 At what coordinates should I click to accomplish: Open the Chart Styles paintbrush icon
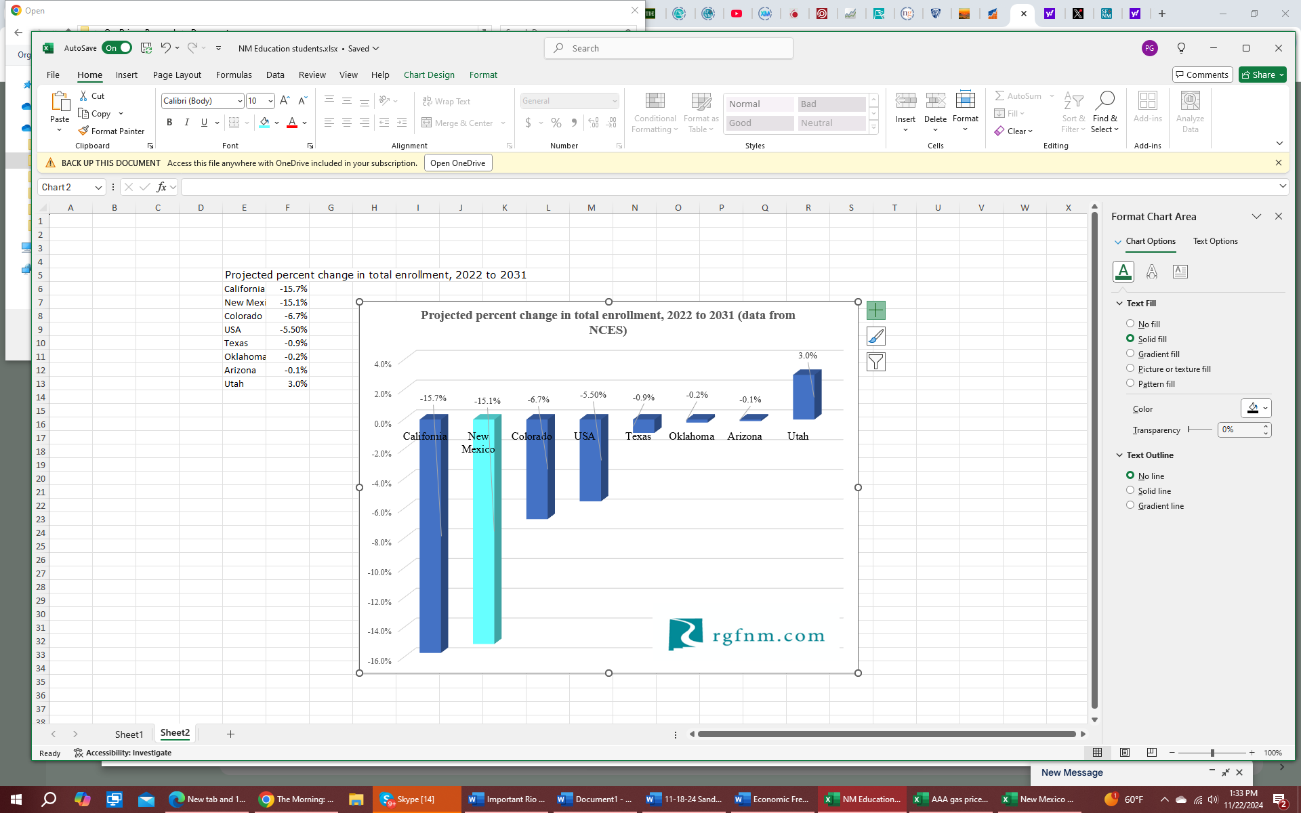[875, 336]
